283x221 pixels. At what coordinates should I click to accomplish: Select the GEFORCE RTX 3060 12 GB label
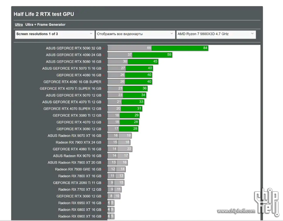pos(79,196)
